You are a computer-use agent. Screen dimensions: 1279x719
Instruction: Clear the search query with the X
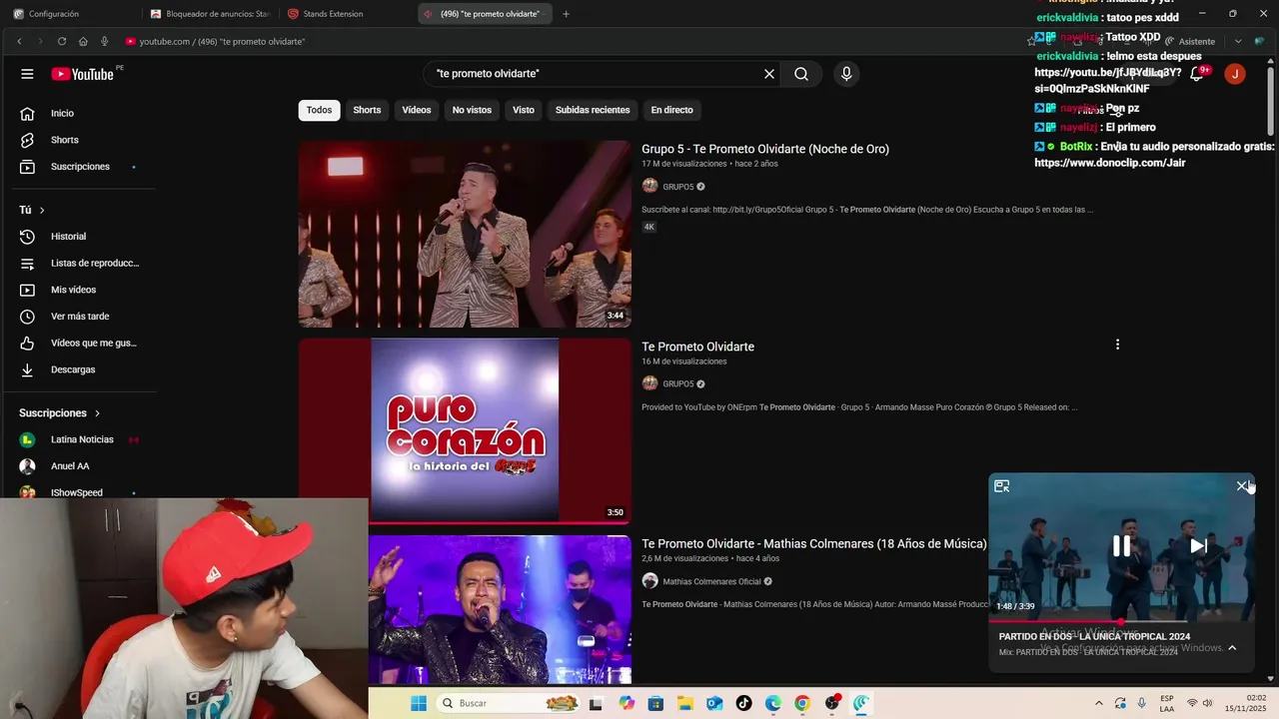pos(769,74)
